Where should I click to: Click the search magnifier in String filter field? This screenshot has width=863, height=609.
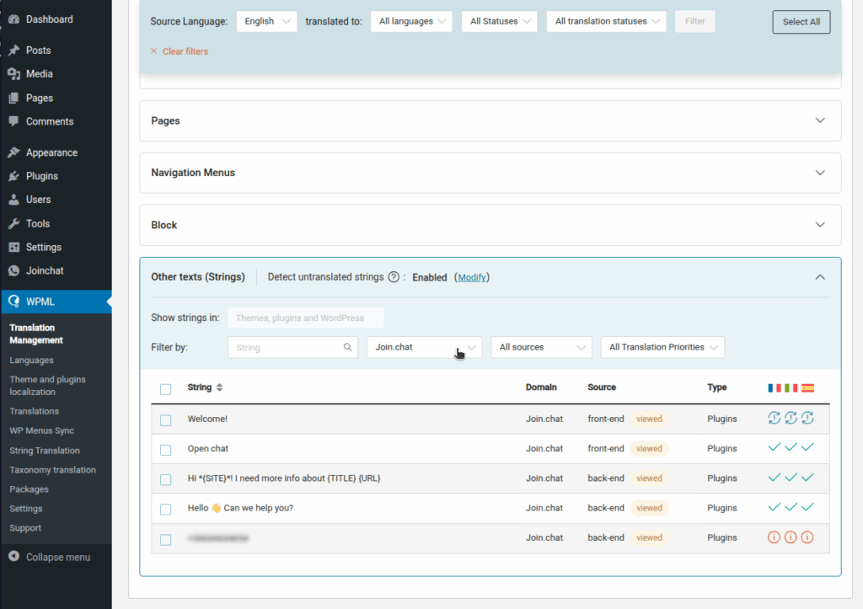[x=348, y=347]
